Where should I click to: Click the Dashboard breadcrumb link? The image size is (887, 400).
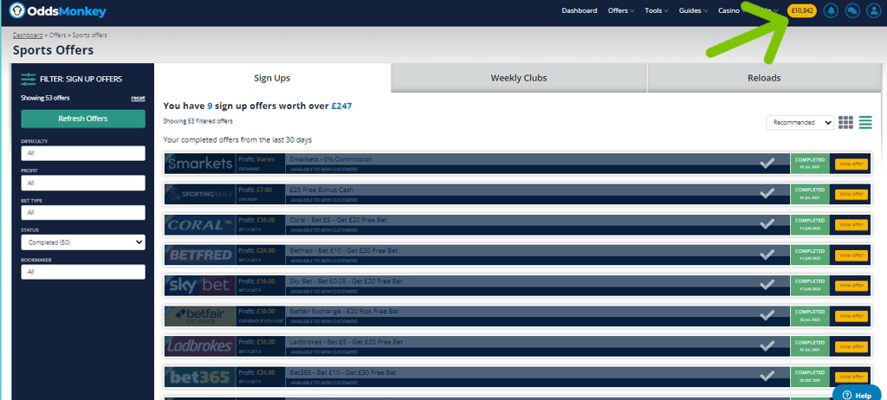pos(28,35)
